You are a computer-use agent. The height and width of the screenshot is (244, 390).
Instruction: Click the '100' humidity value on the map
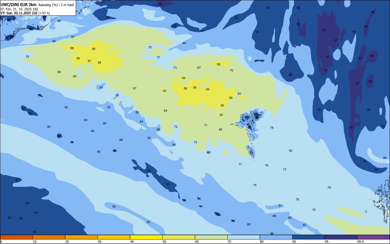(44, 17)
